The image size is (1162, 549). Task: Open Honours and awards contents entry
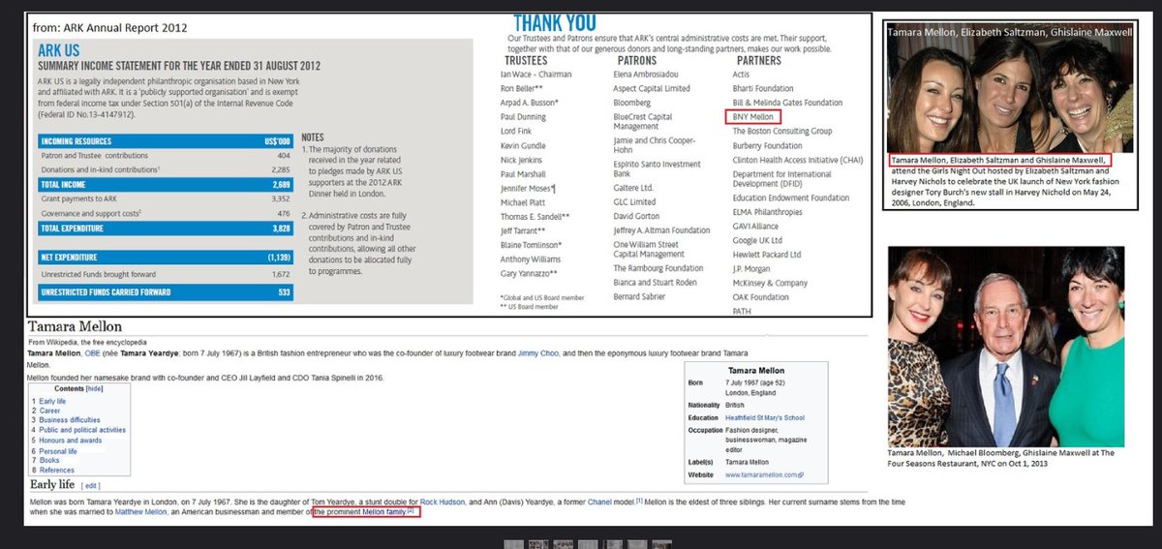click(x=71, y=441)
